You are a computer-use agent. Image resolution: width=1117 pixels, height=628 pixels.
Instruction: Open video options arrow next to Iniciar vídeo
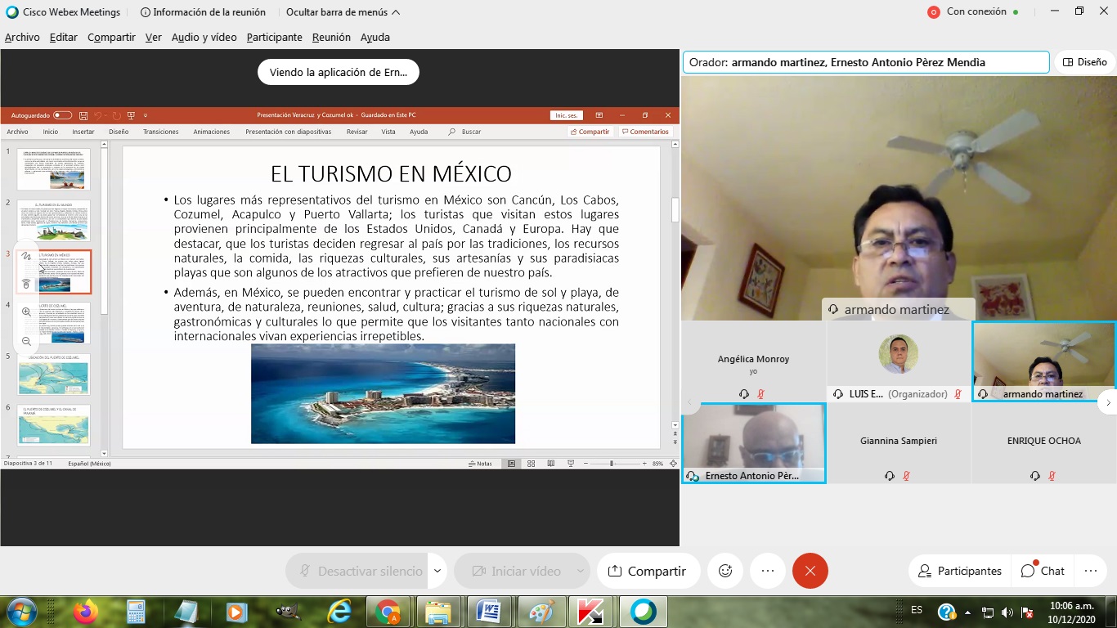click(x=581, y=571)
